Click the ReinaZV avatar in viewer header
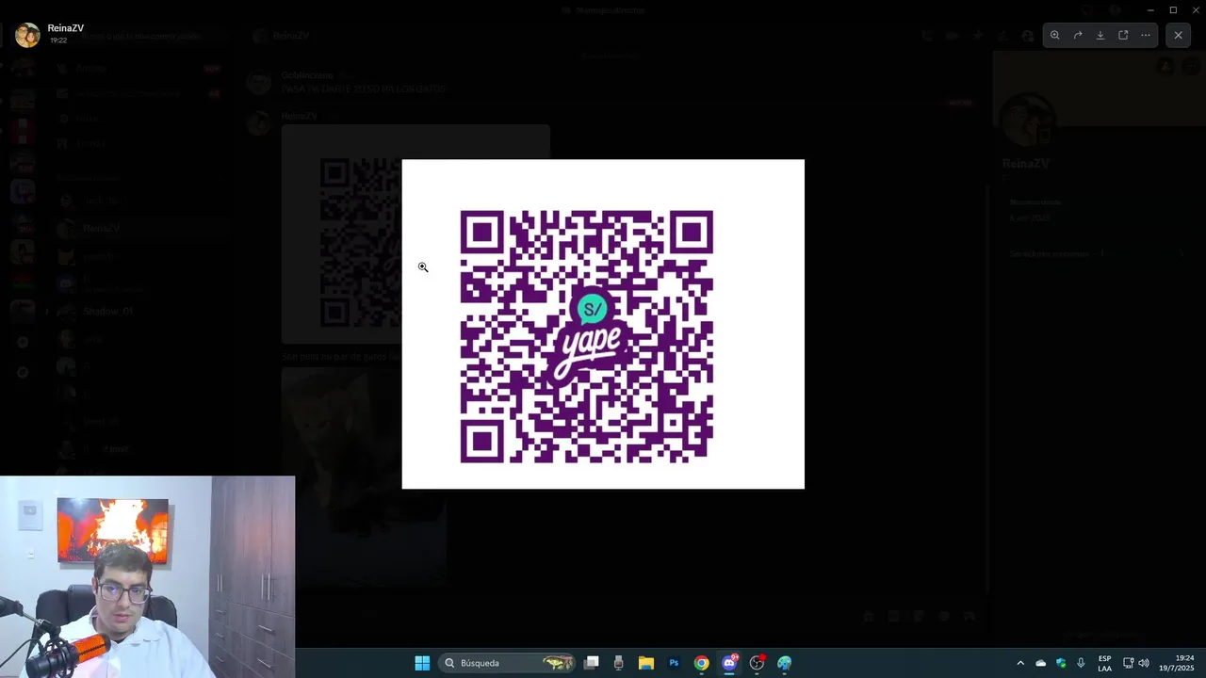 point(27,35)
